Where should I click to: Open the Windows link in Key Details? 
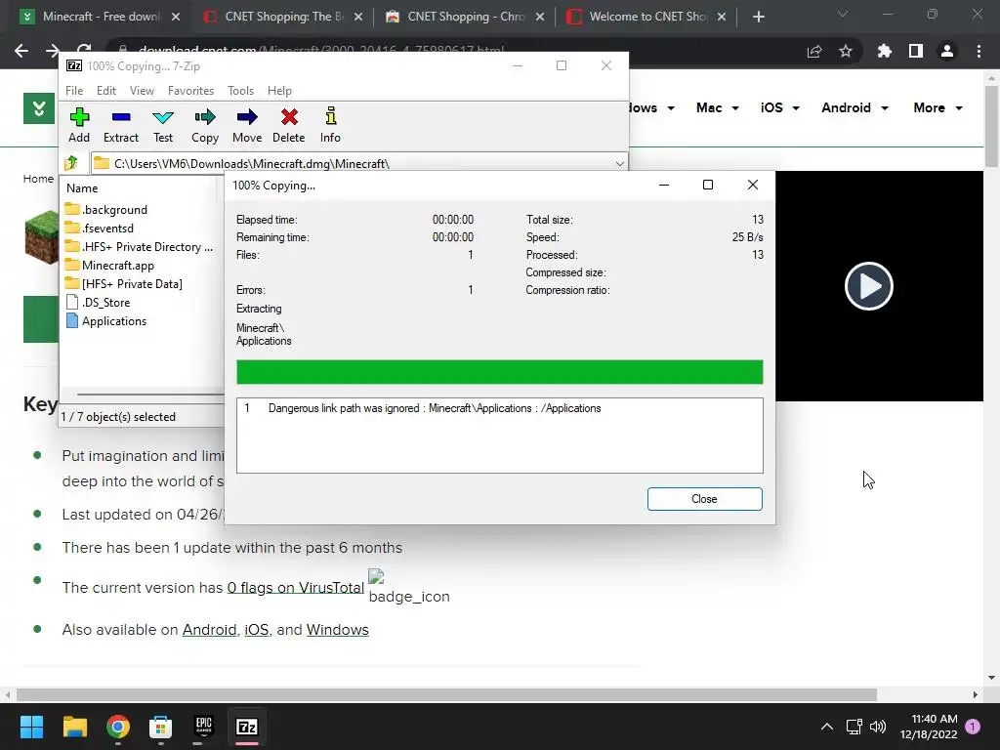(x=337, y=630)
